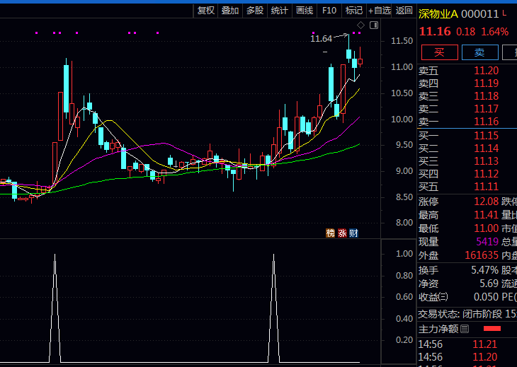Click the red 涨 badge icon
This screenshot has width=517, height=367.
[342, 233]
